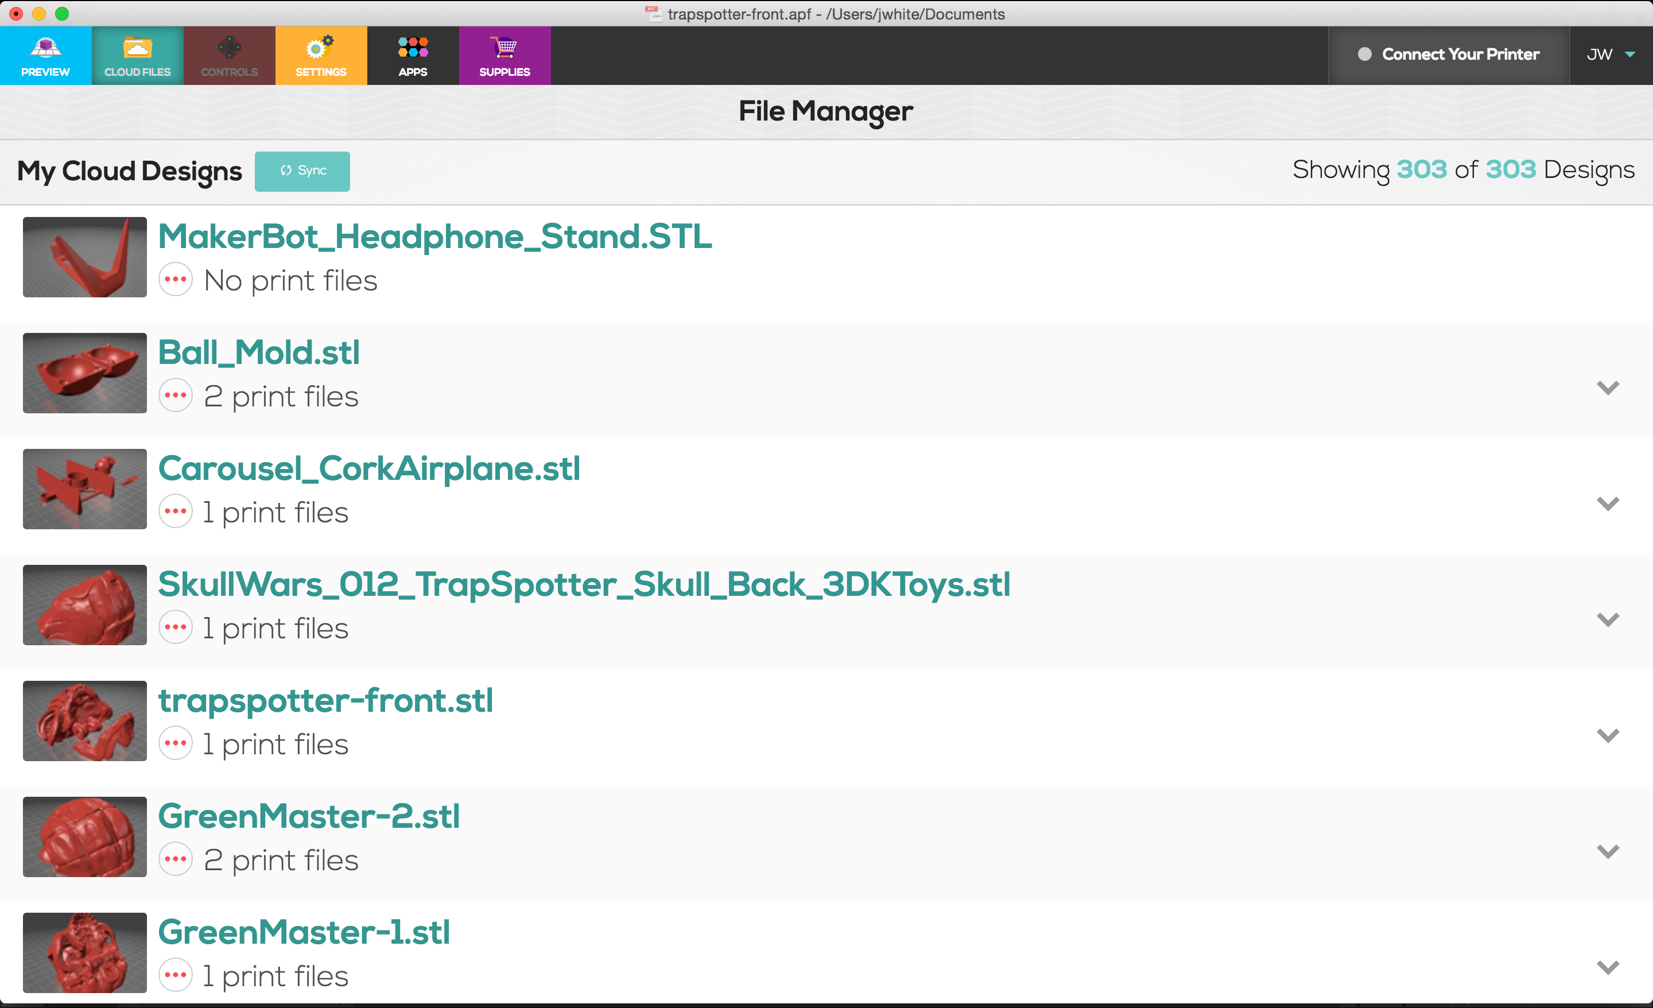Open MakerBot_Headphone_Stand.STL design link
The height and width of the screenshot is (1008, 1653).
(434, 237)
